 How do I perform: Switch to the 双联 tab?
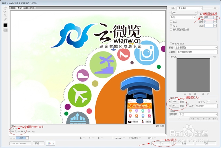pyautogui.click(x=26, y=8)
